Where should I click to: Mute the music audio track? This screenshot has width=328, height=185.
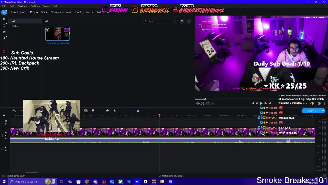click(6, 147)
